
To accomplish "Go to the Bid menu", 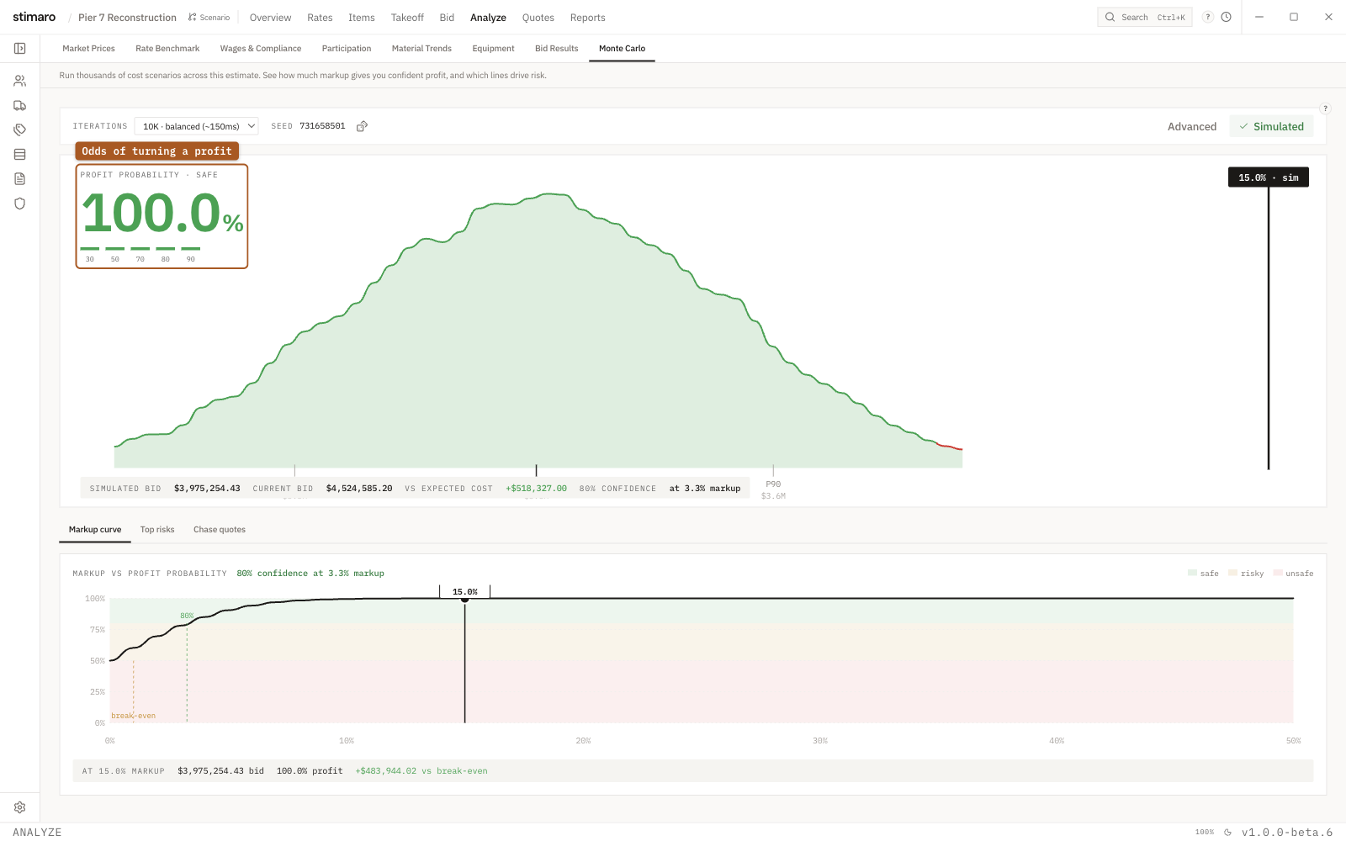I will (x=447, y=18).
